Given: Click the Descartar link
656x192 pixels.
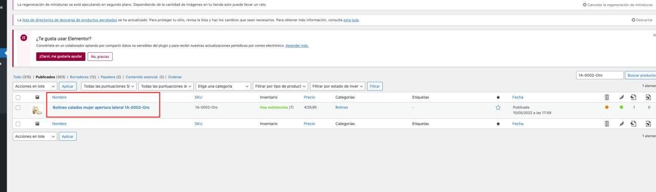Looking at the screenshot, I should pos(644,20).
